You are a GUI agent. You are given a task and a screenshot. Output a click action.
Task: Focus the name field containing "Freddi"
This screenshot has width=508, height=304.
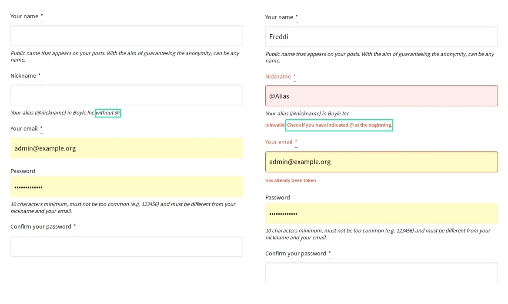[381, 36]
